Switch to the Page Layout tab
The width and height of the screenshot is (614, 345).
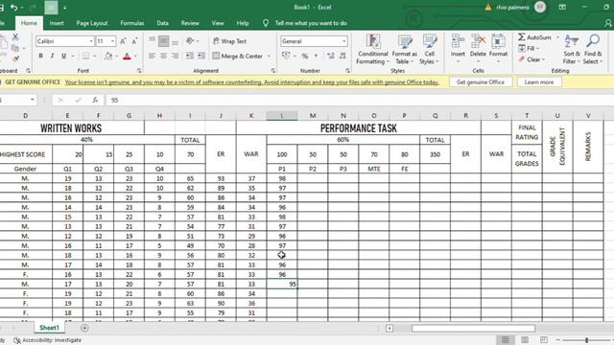click(x=92, y=23)
